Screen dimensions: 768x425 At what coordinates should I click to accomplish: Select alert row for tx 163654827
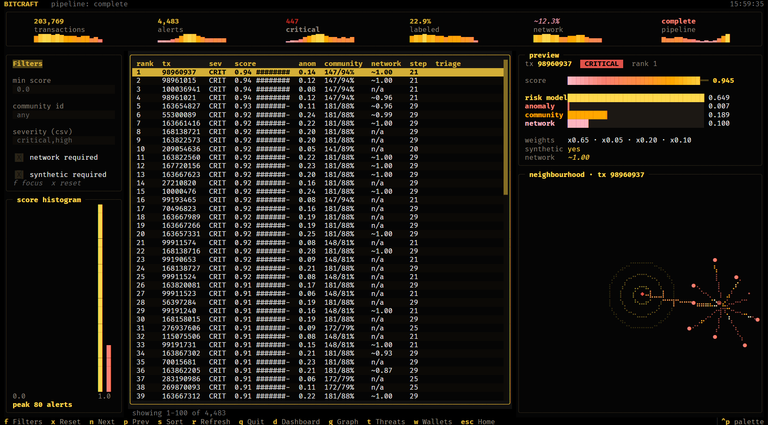click(318, 106)
